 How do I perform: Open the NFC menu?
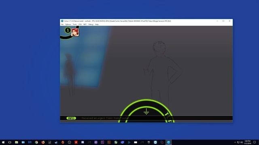coord(85,24)
